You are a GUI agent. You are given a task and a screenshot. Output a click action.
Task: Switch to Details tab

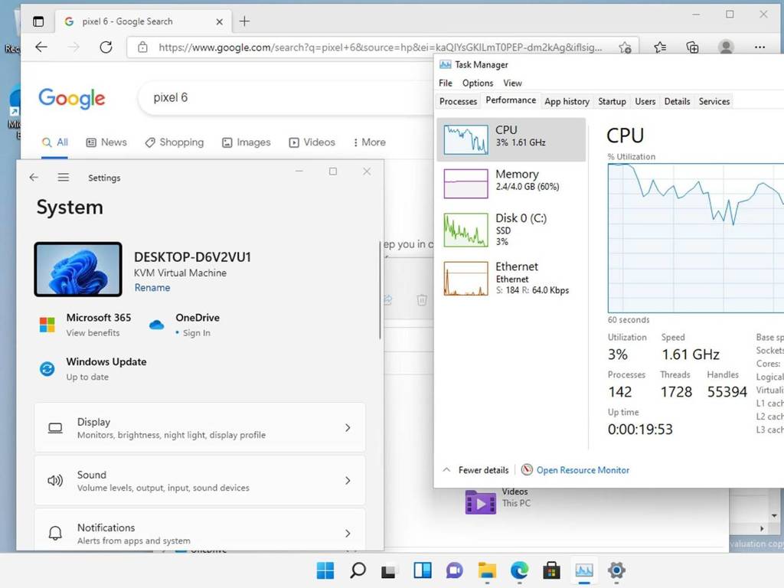tap(677, 102)
